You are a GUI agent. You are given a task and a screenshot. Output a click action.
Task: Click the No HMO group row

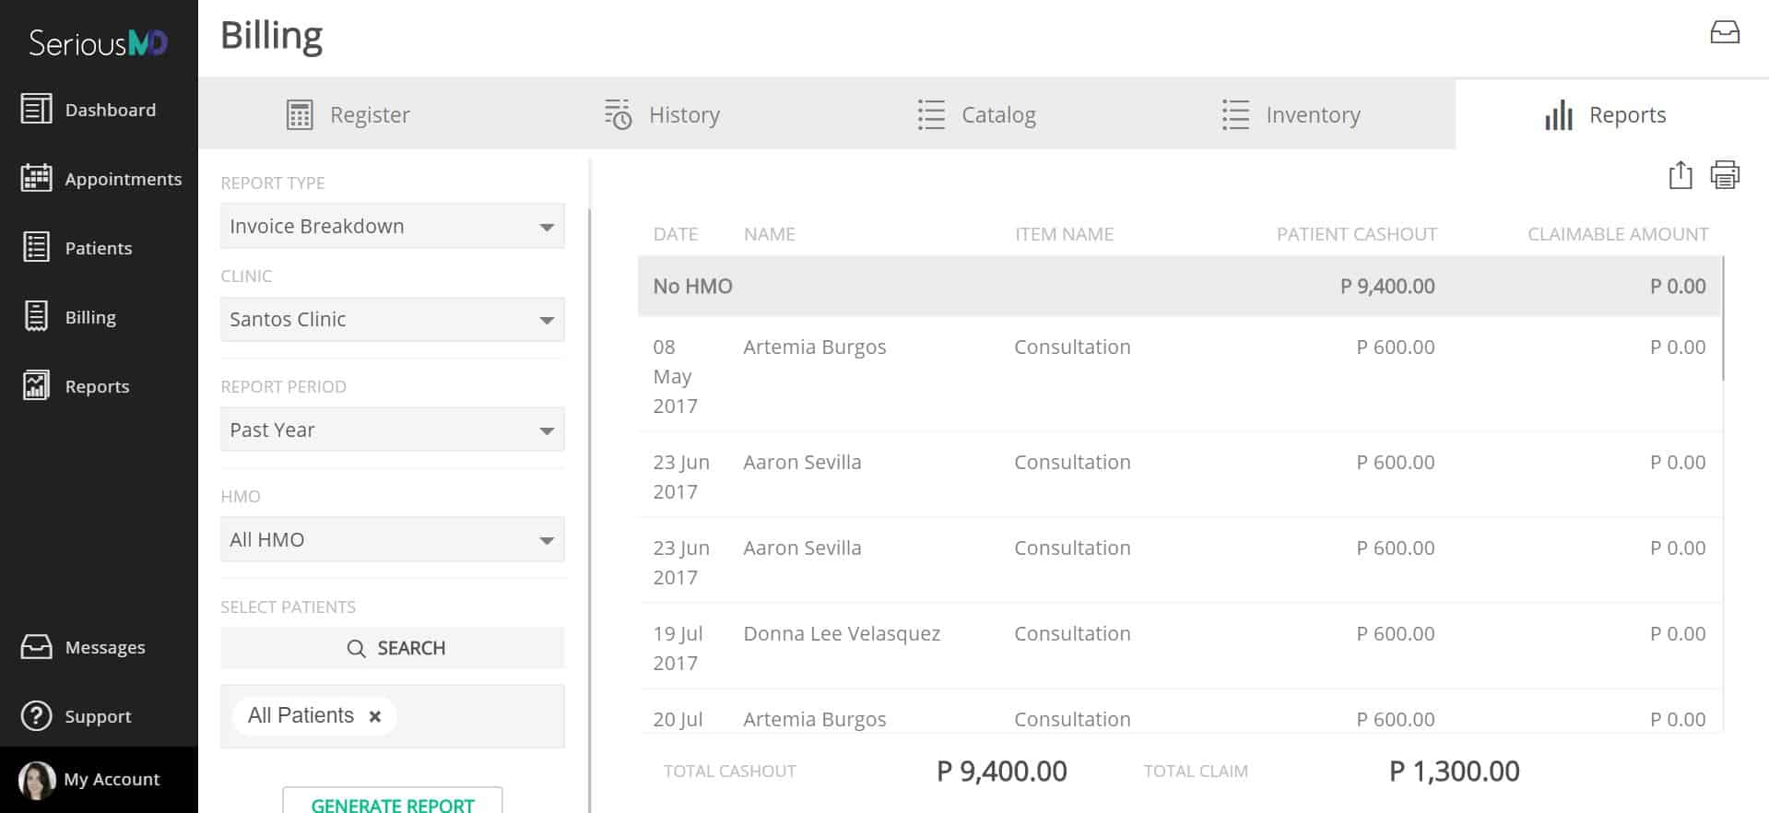coord(1179,286)
